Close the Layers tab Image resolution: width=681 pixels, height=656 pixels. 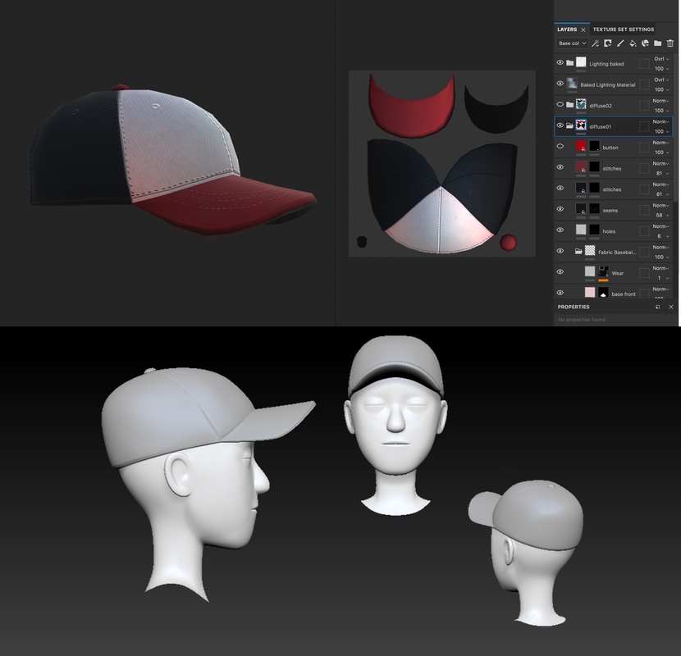[583, 30]
